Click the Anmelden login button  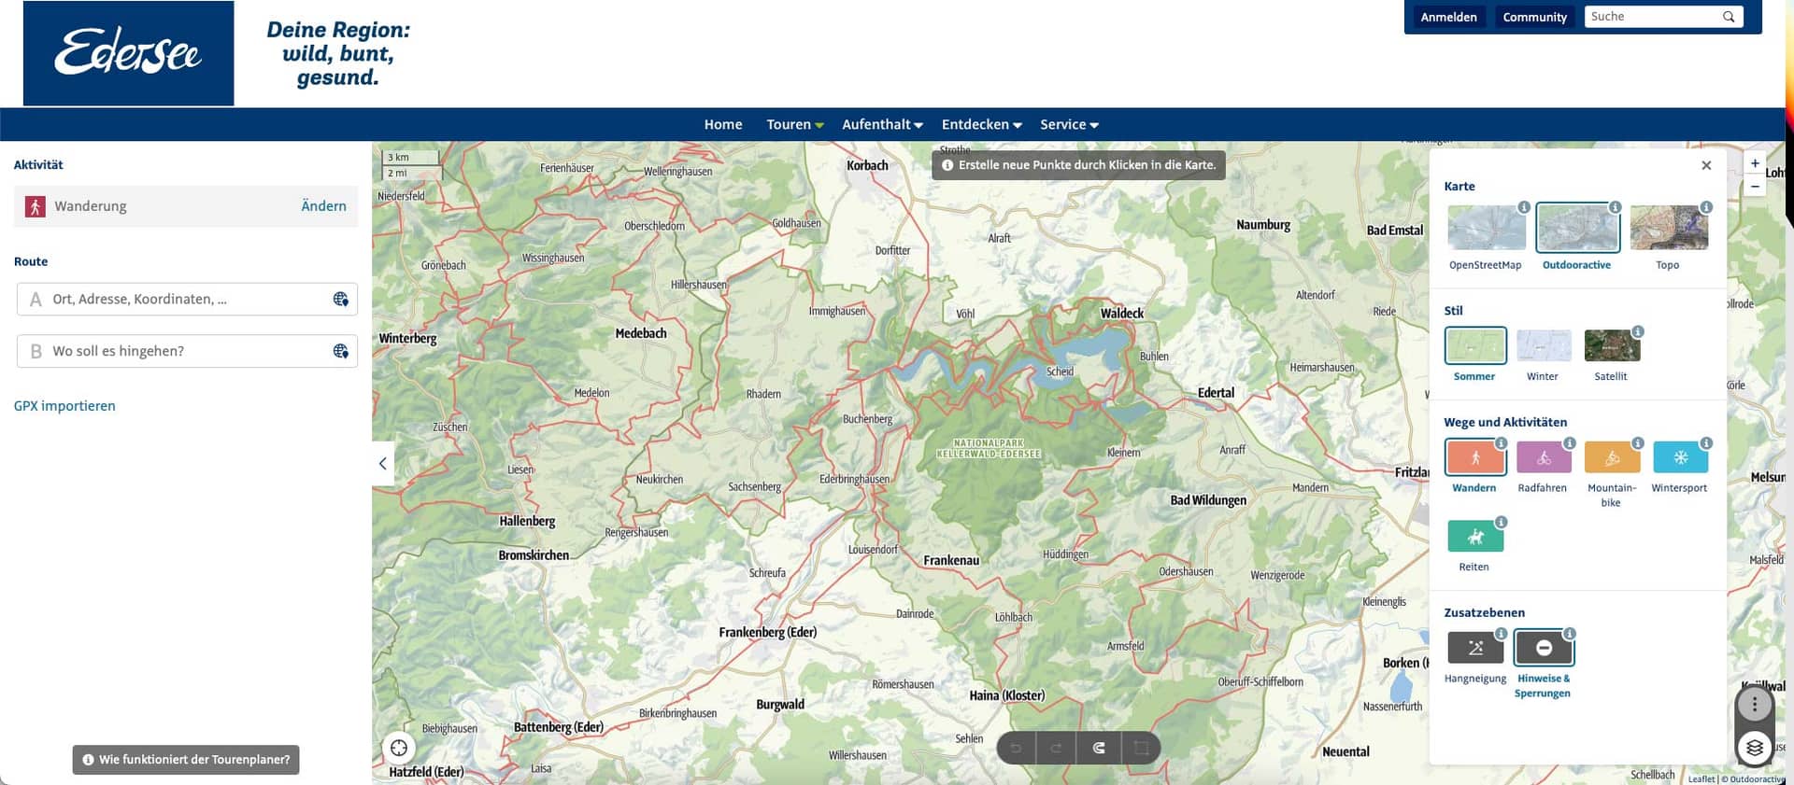[1448, 17]
